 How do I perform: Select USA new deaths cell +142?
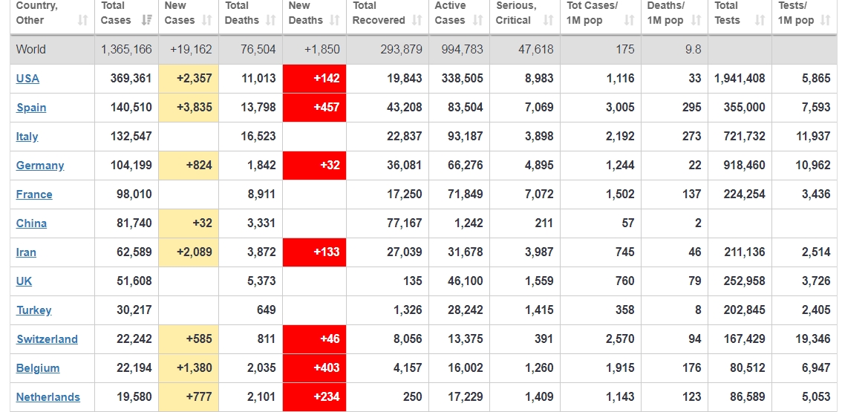(314, 79)
